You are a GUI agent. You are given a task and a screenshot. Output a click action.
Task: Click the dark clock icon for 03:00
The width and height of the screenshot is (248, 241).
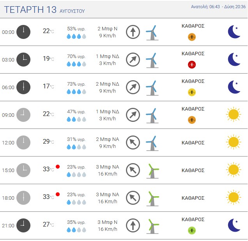point(23,60)
